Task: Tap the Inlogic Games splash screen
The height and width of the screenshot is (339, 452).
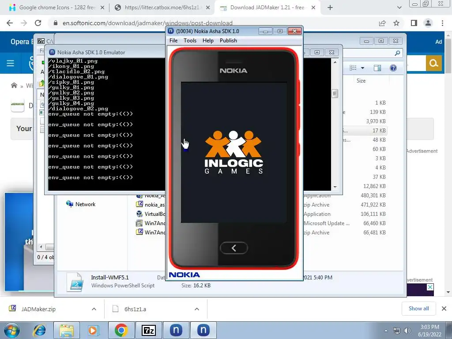Action: pos(234,152)
